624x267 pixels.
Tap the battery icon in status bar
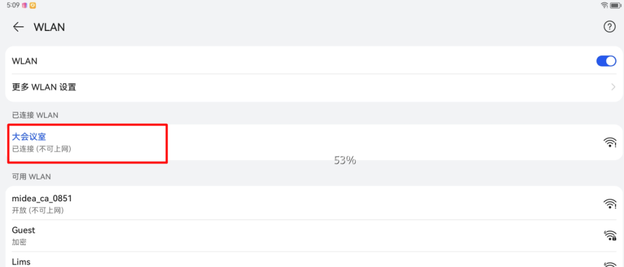(x=615, y=5)
